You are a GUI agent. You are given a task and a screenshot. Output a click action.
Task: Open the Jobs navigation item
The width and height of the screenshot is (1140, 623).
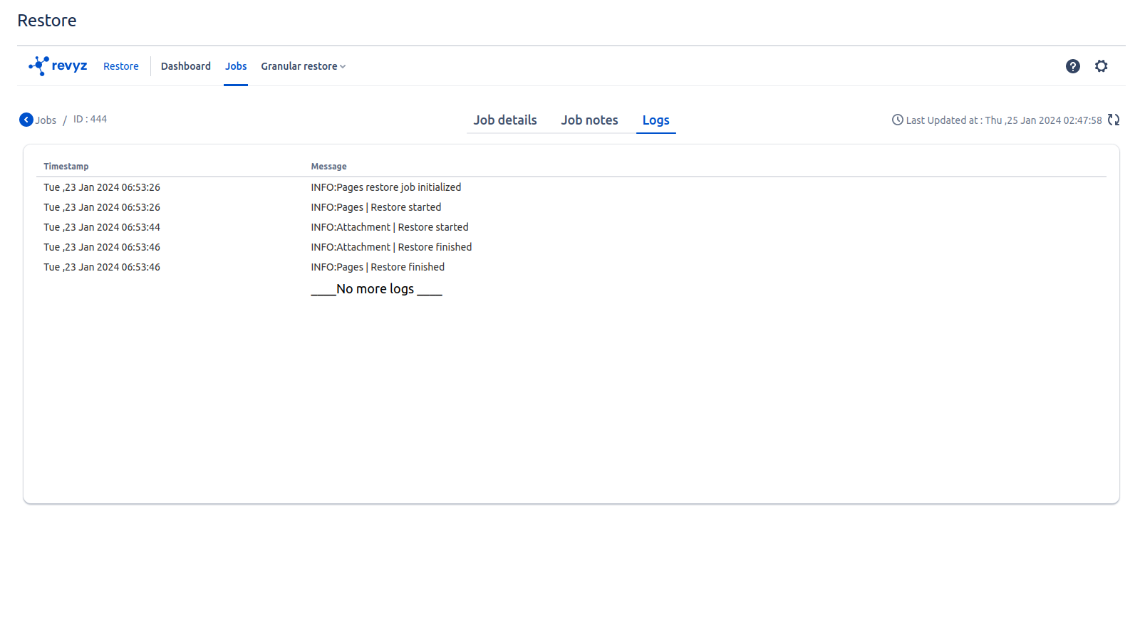(236, 66)
